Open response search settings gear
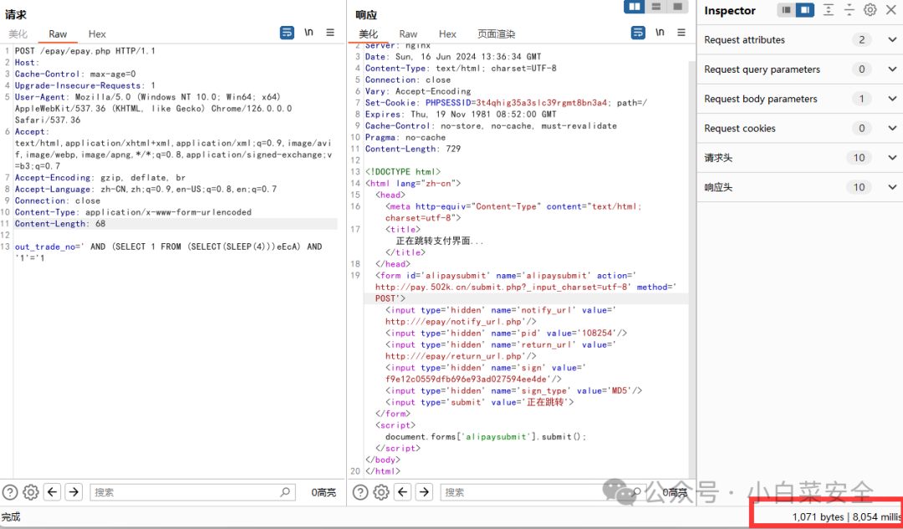 (x=381, y=492)
